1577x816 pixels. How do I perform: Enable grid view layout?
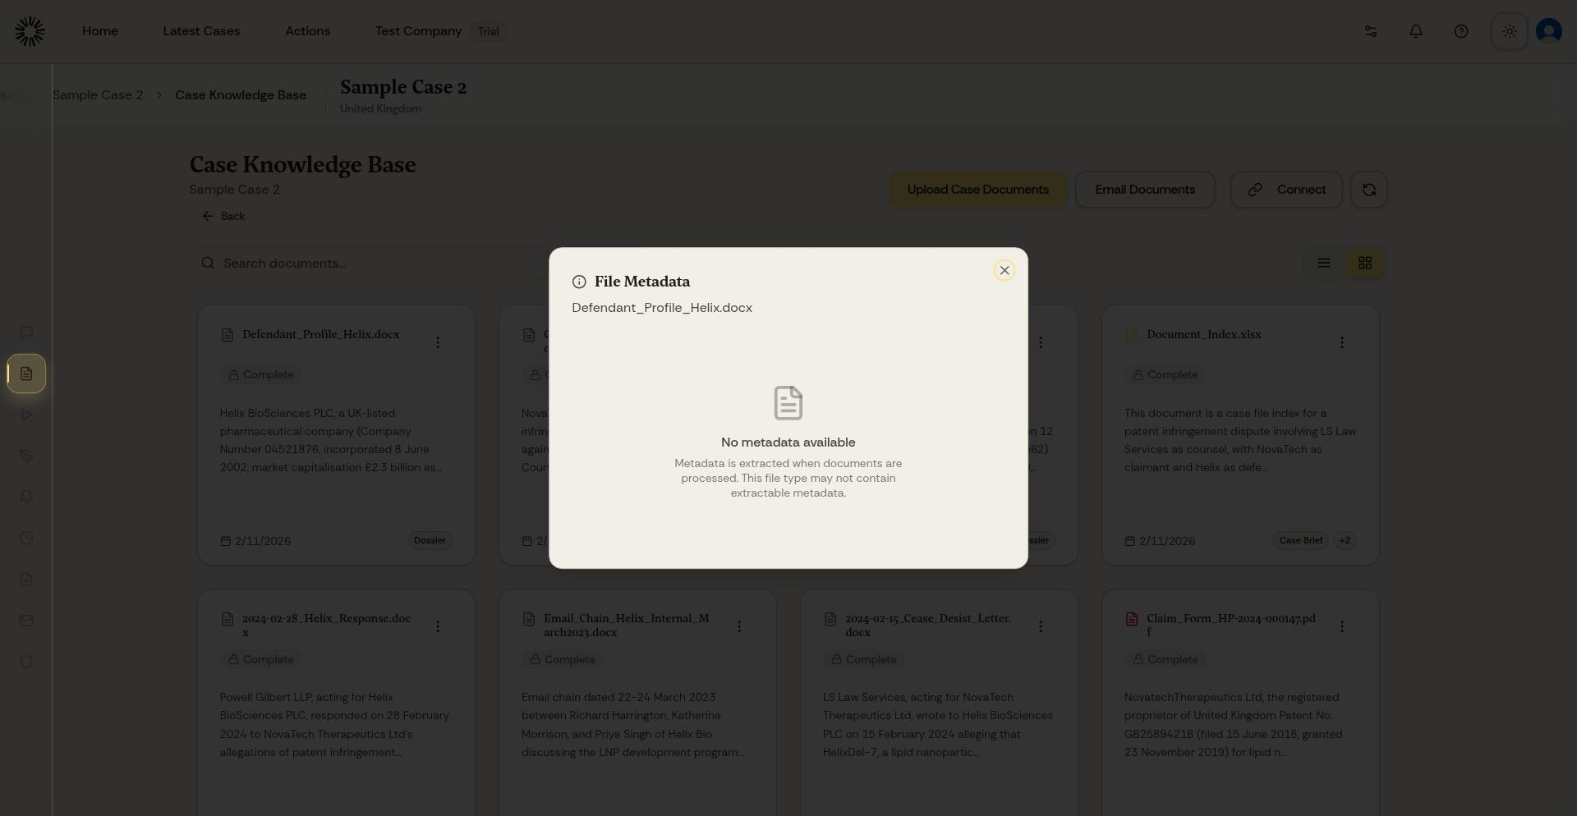tap(1365, 263)
